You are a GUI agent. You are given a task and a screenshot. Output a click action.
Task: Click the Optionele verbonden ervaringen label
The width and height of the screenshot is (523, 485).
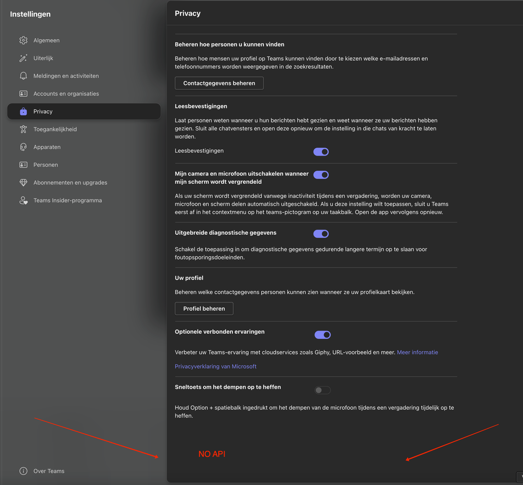click(219, 332)
